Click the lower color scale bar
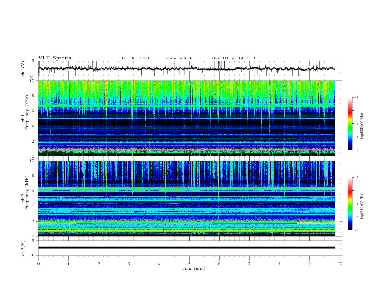This screenshot has height=296, width=383. [x=350, y=204]
